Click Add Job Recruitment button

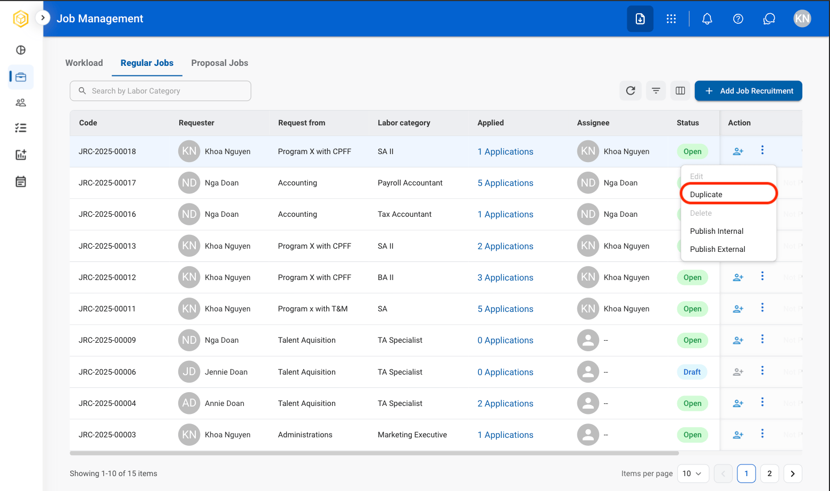click(x=748, y=91)
